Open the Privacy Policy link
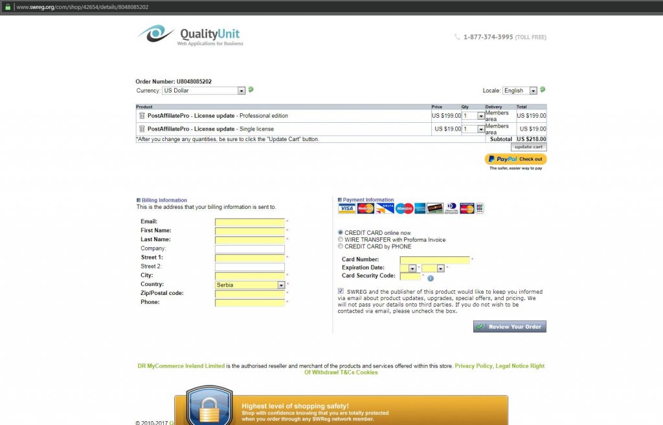The image size is (663, 425). 473,366
